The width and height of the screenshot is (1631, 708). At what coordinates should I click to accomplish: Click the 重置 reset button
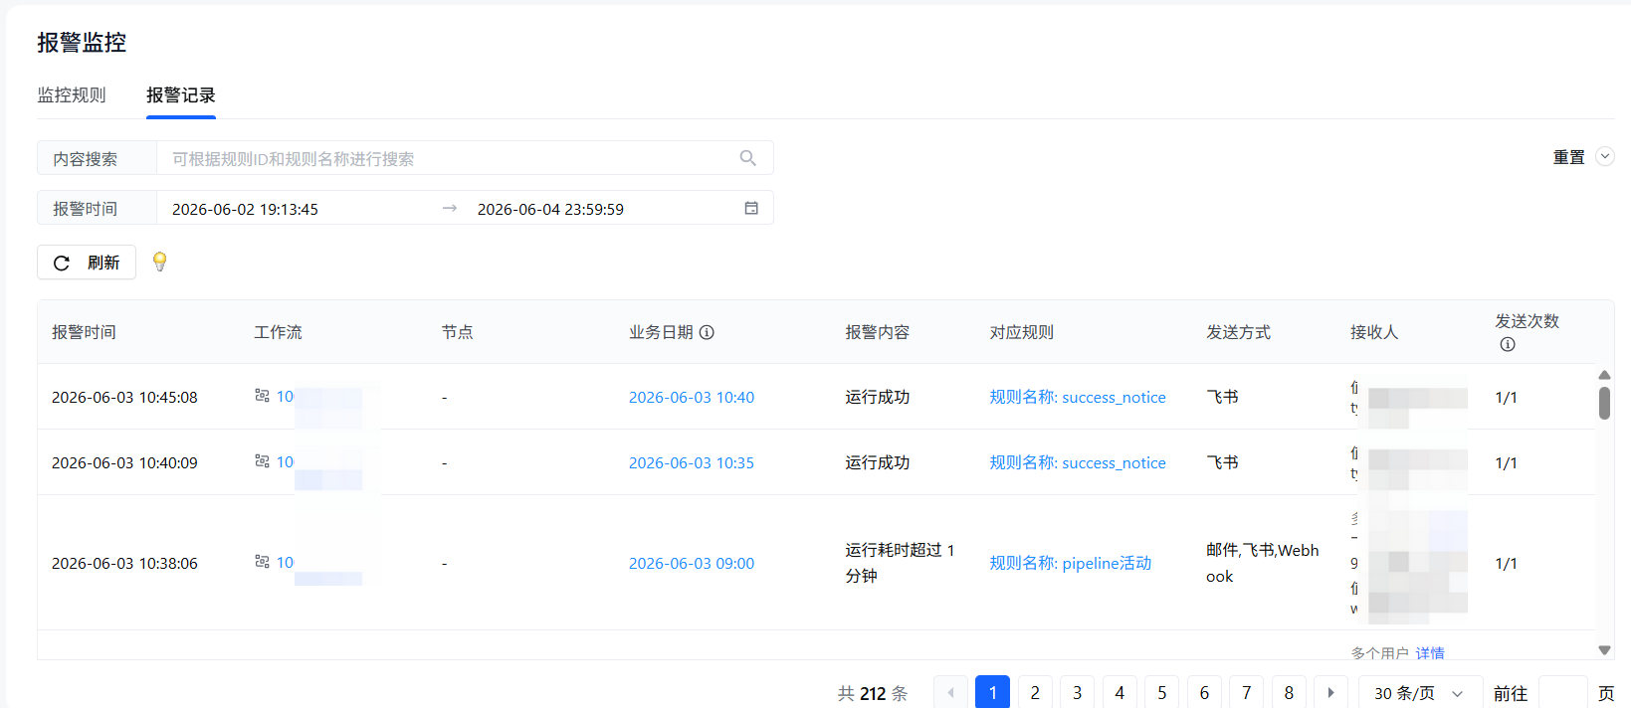point(1569,157)
